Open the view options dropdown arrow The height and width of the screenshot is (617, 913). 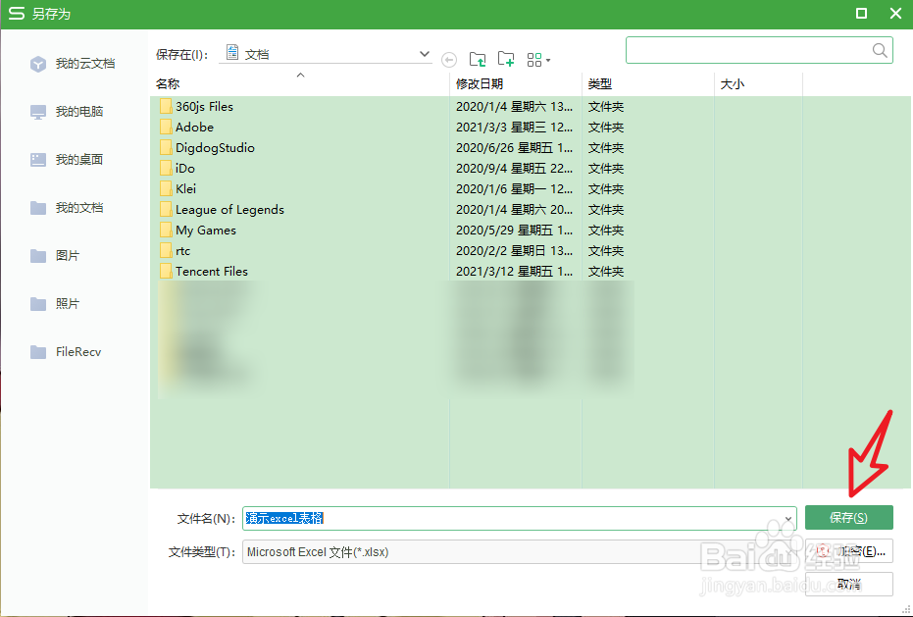click(x=550, y=59)
